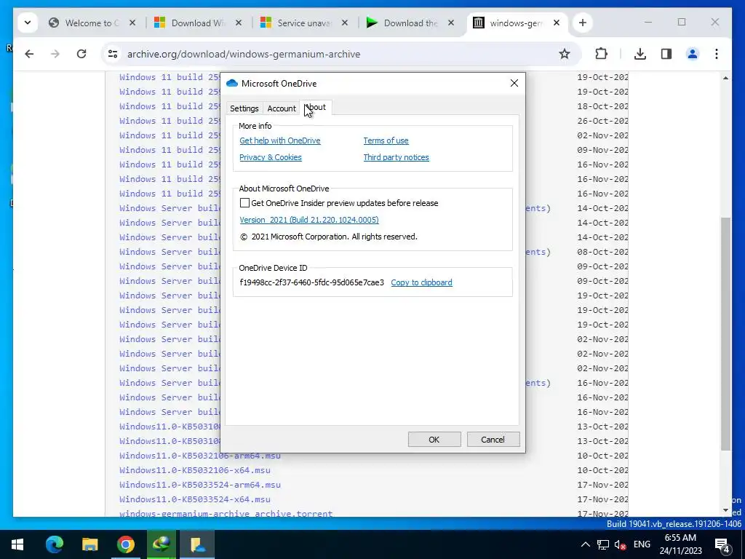
Task: Close the Microsoft OneDrive dialog
Action: 514,83
